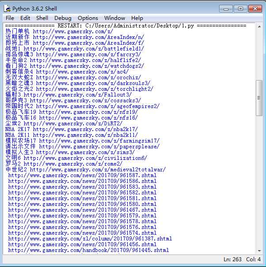Image resolution: width=266 pixels, height=267 pixels.
Task: Click the 极品飞车16 nfs16 line
Action: tap(72, 118)
